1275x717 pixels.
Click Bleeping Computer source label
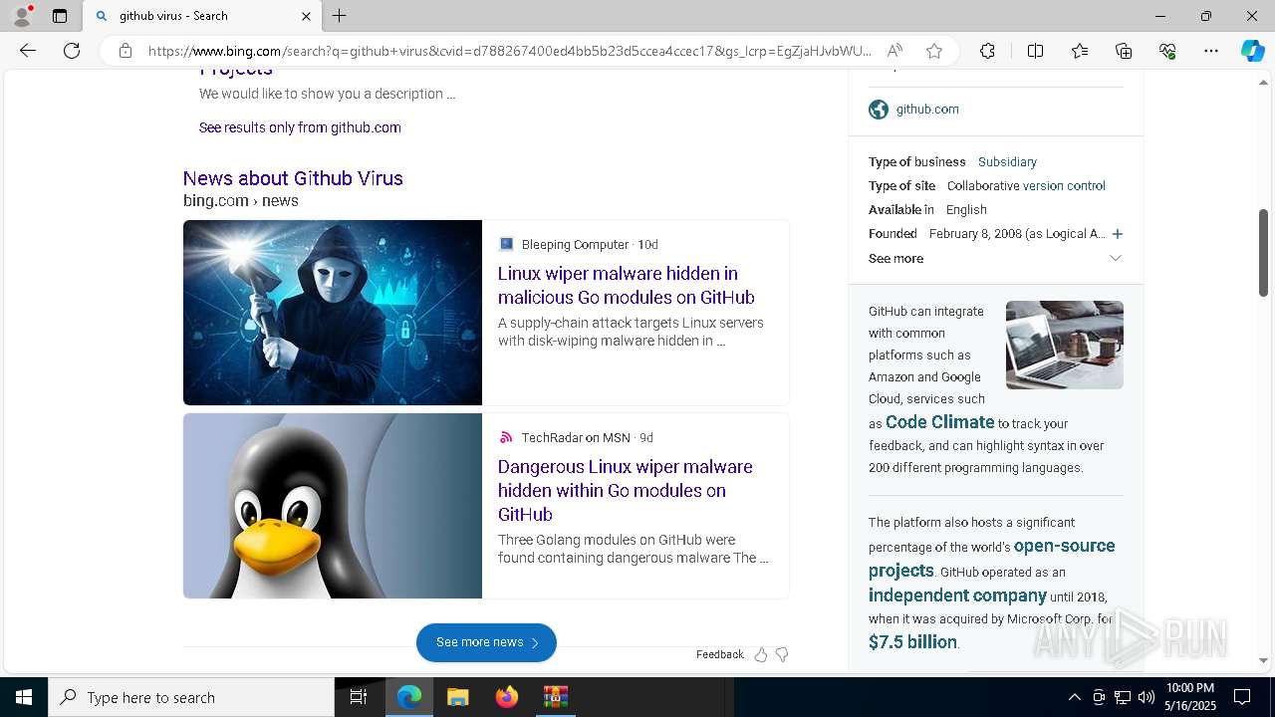click(576, 244)
